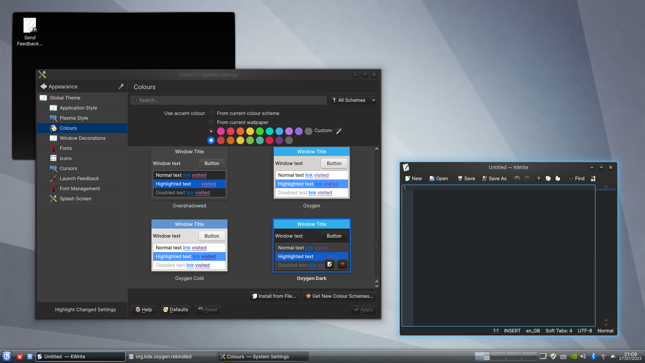Click the volume speaker tray icon

point(583,356)
